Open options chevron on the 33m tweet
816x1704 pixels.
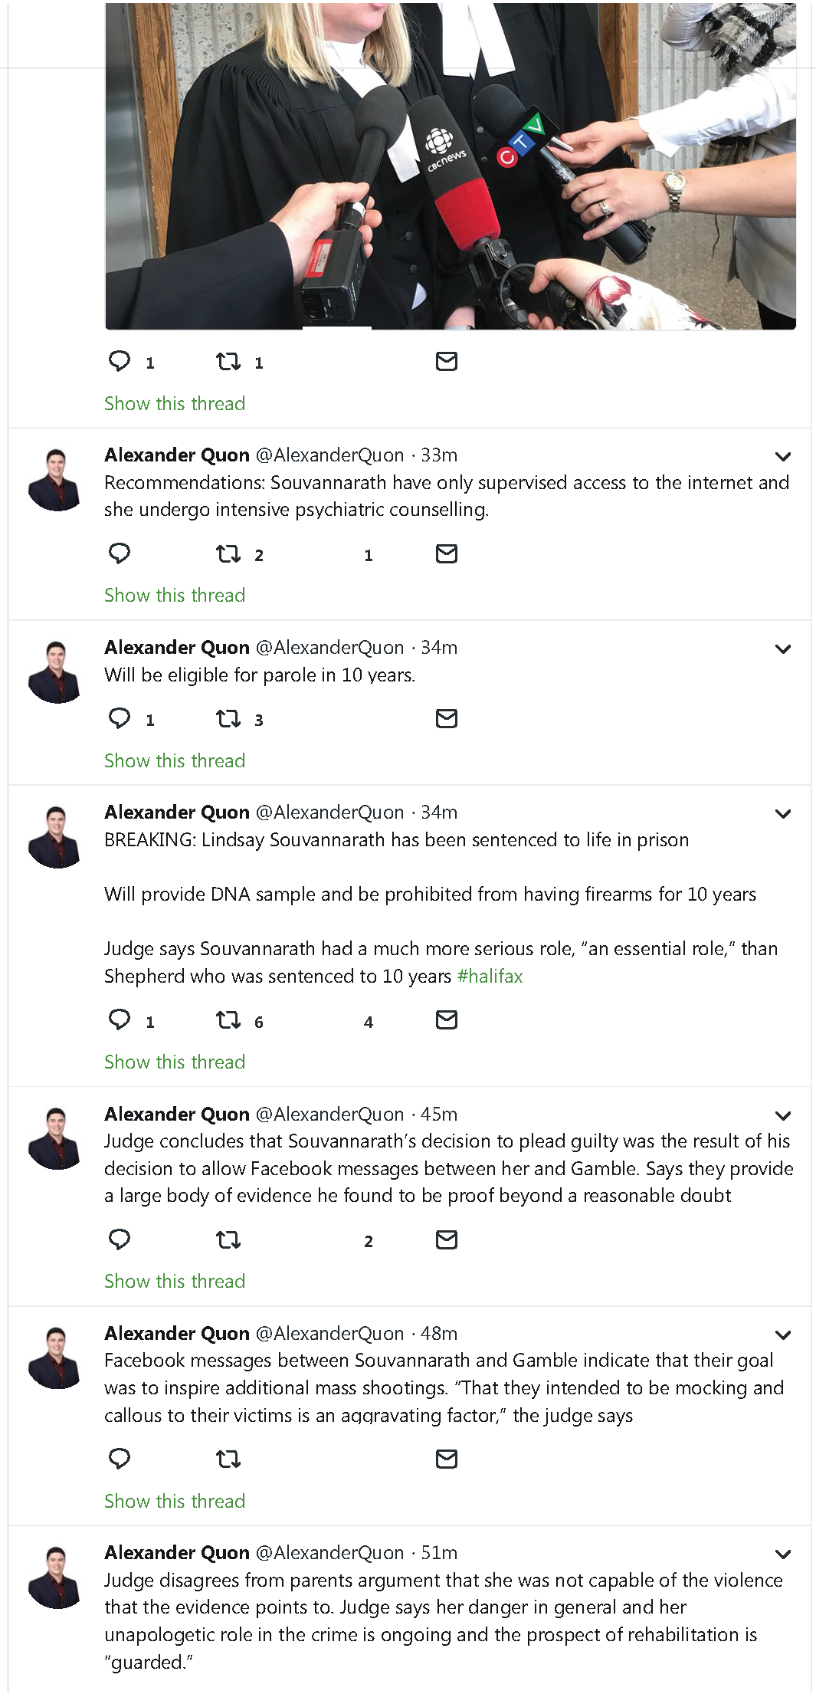point(782,457)
